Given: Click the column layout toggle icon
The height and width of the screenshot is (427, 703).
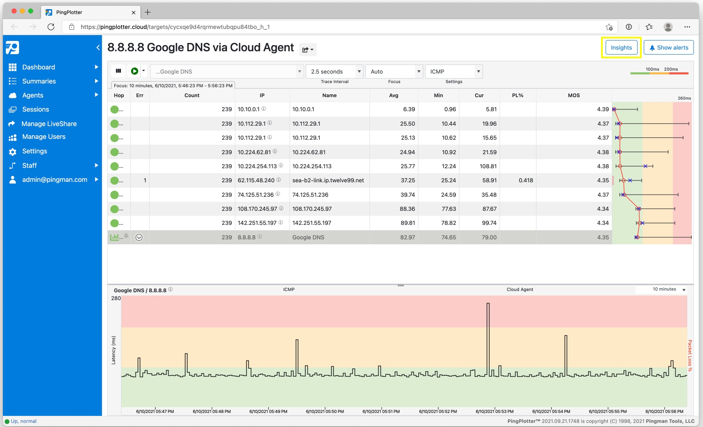Looking at the screenshot, I should (118, 71).
